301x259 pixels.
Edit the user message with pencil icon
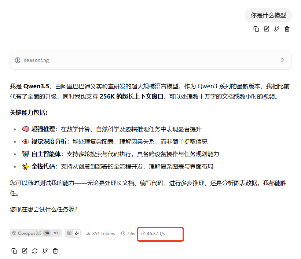(x=267, y=29)
